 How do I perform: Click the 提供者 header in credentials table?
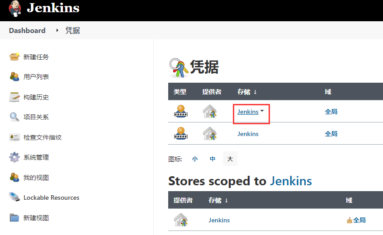(x=212, y=92)
